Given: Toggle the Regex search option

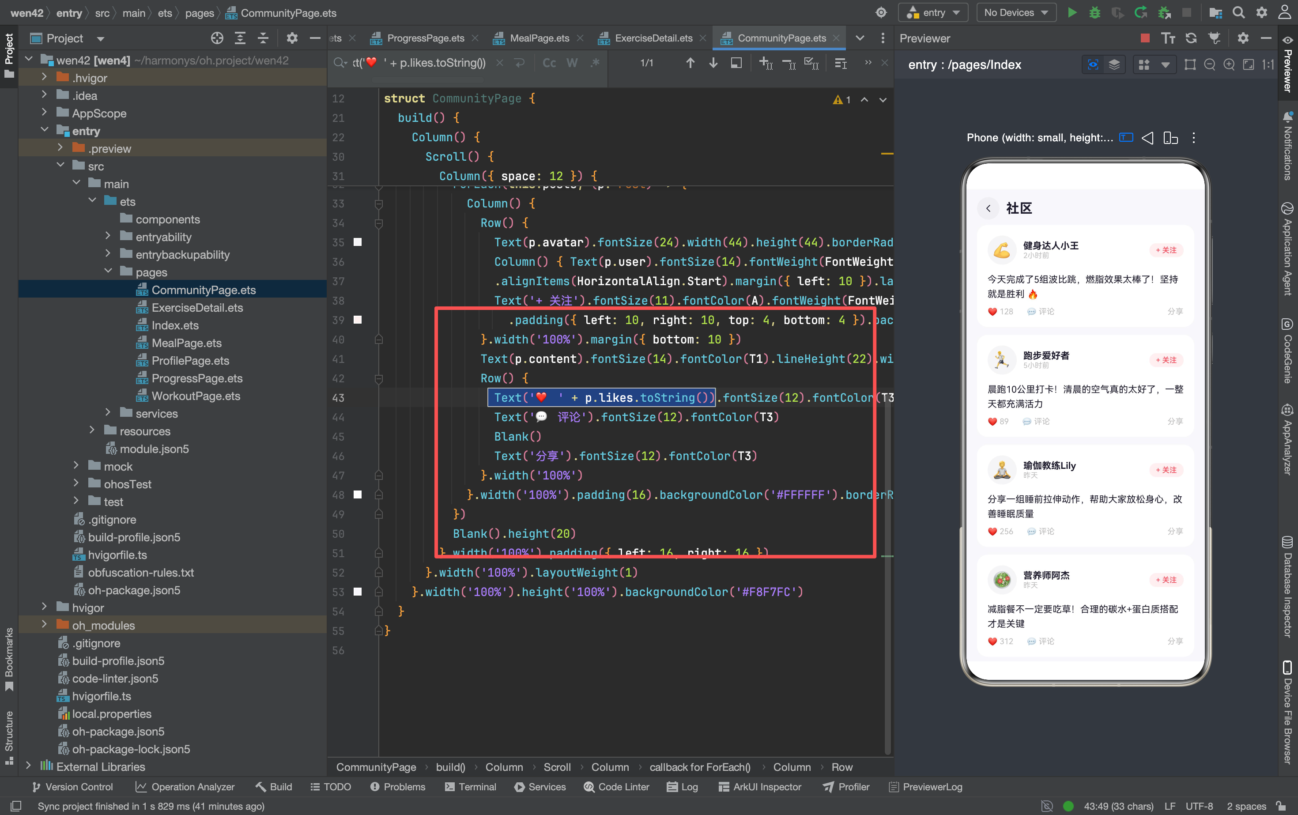Looking at the screenshot, I should tap(595, 63).
